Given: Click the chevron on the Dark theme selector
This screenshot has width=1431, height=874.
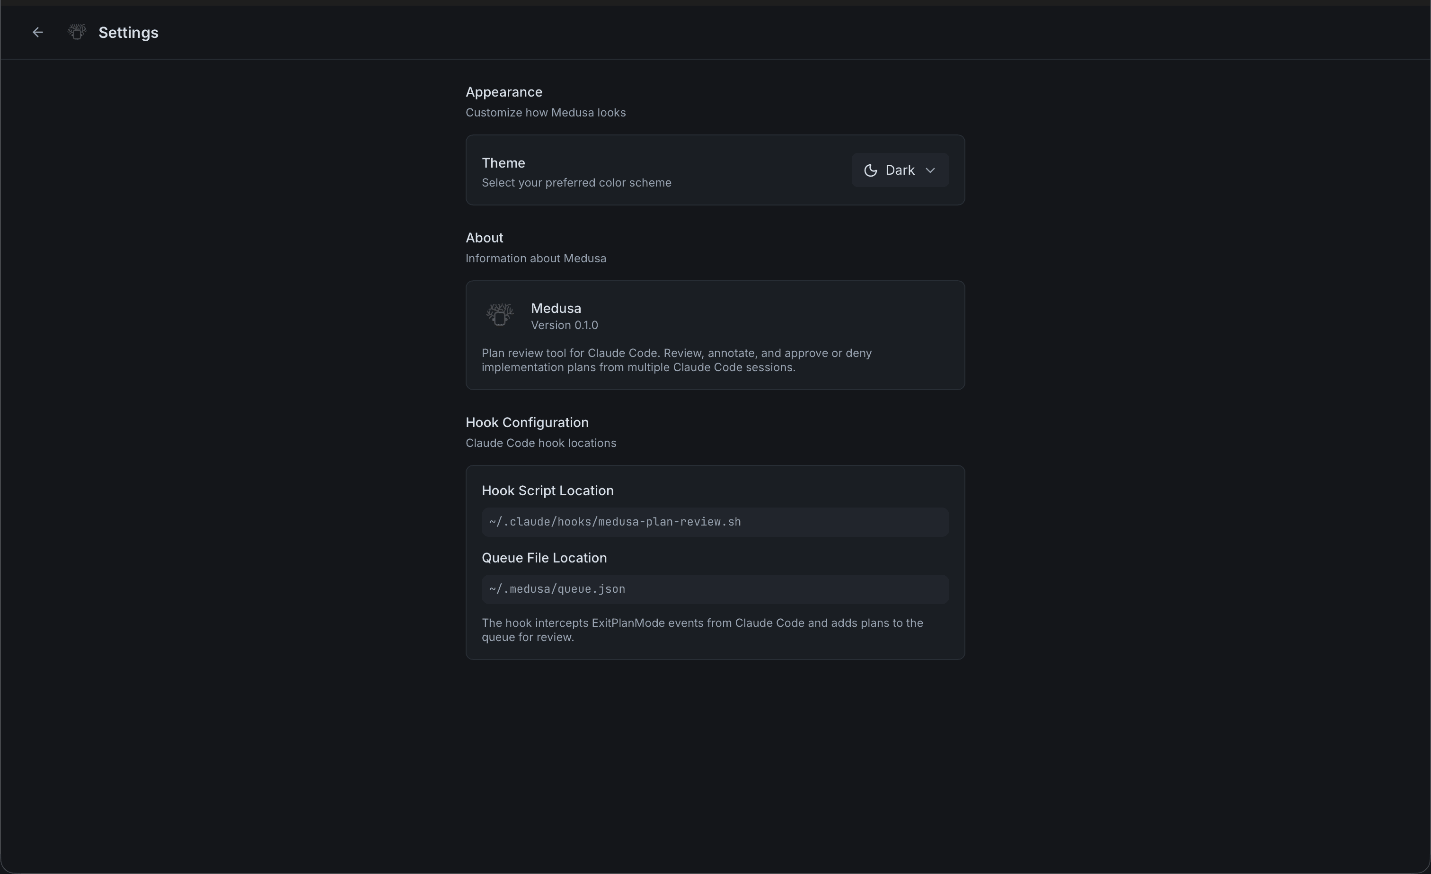Looking at the screenshot, I should click(x=930, y=170).
